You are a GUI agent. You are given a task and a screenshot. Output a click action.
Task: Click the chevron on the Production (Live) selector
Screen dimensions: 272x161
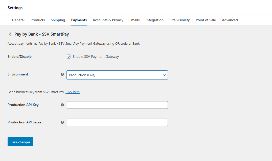[164, 75]
